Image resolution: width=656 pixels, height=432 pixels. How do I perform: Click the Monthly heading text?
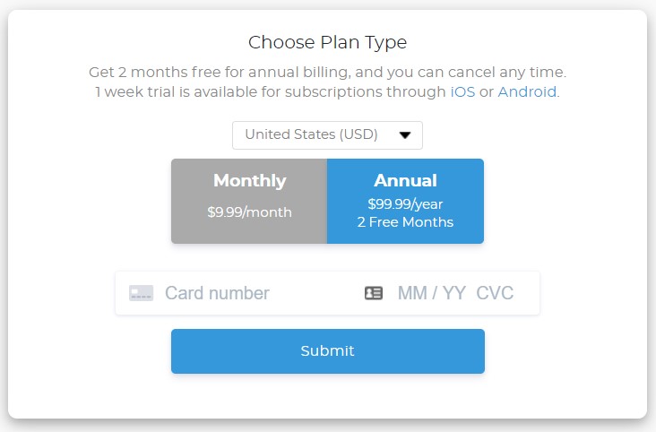tap(250, 181)
